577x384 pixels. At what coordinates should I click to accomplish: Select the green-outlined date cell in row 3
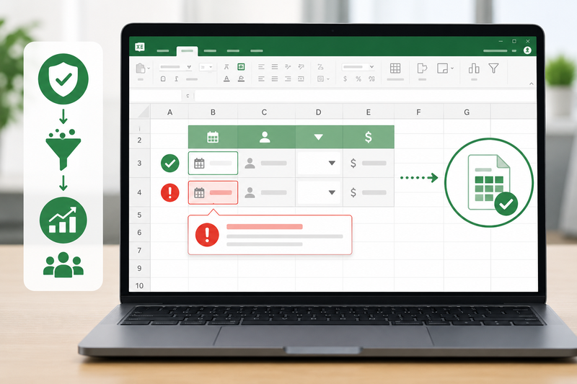tap(213, 163)
